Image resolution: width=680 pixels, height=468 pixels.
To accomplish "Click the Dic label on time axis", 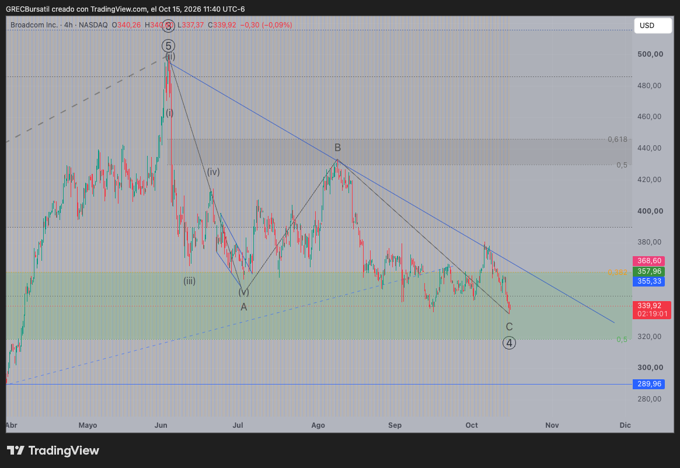I will coord(625,425).
